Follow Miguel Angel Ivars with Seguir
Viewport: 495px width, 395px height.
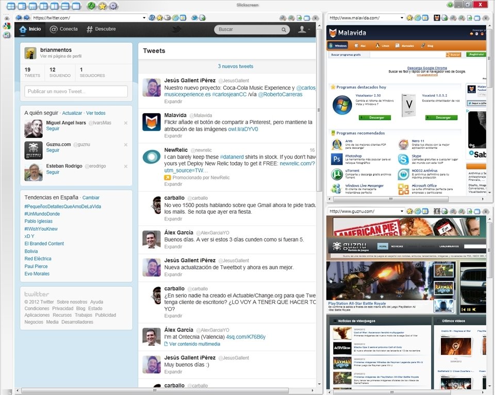(53, 128)
